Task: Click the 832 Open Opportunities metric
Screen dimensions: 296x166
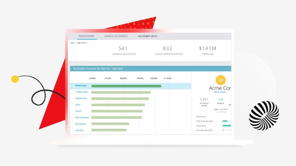Action: click(x=167, y=50)
